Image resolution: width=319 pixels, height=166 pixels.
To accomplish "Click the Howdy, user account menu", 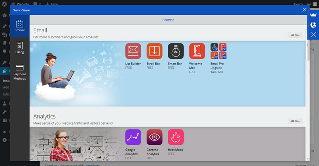I will point(305,4).
